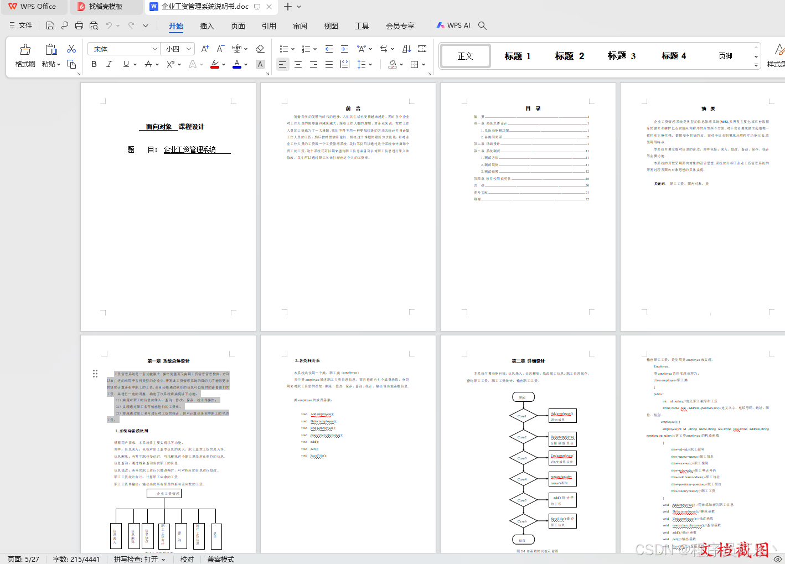Click the cover page thumbnail 面向对象课程设计
The image size is (785, 564).
(168, 207)
